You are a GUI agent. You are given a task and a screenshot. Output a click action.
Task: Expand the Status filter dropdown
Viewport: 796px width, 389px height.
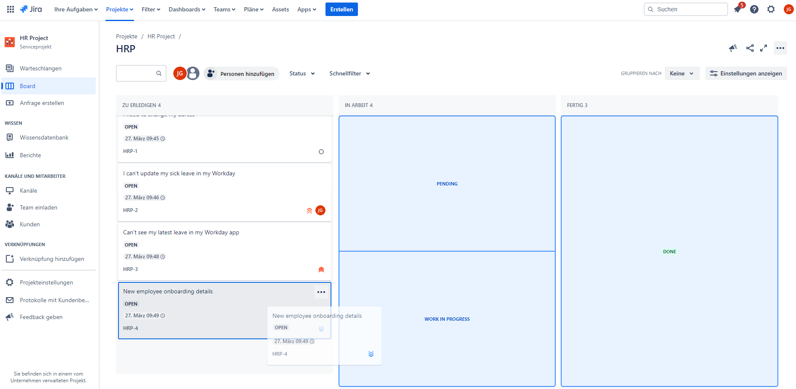coord(302,73)
